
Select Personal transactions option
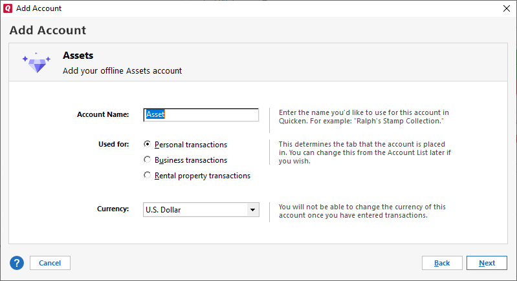click(x=148, y=145)
